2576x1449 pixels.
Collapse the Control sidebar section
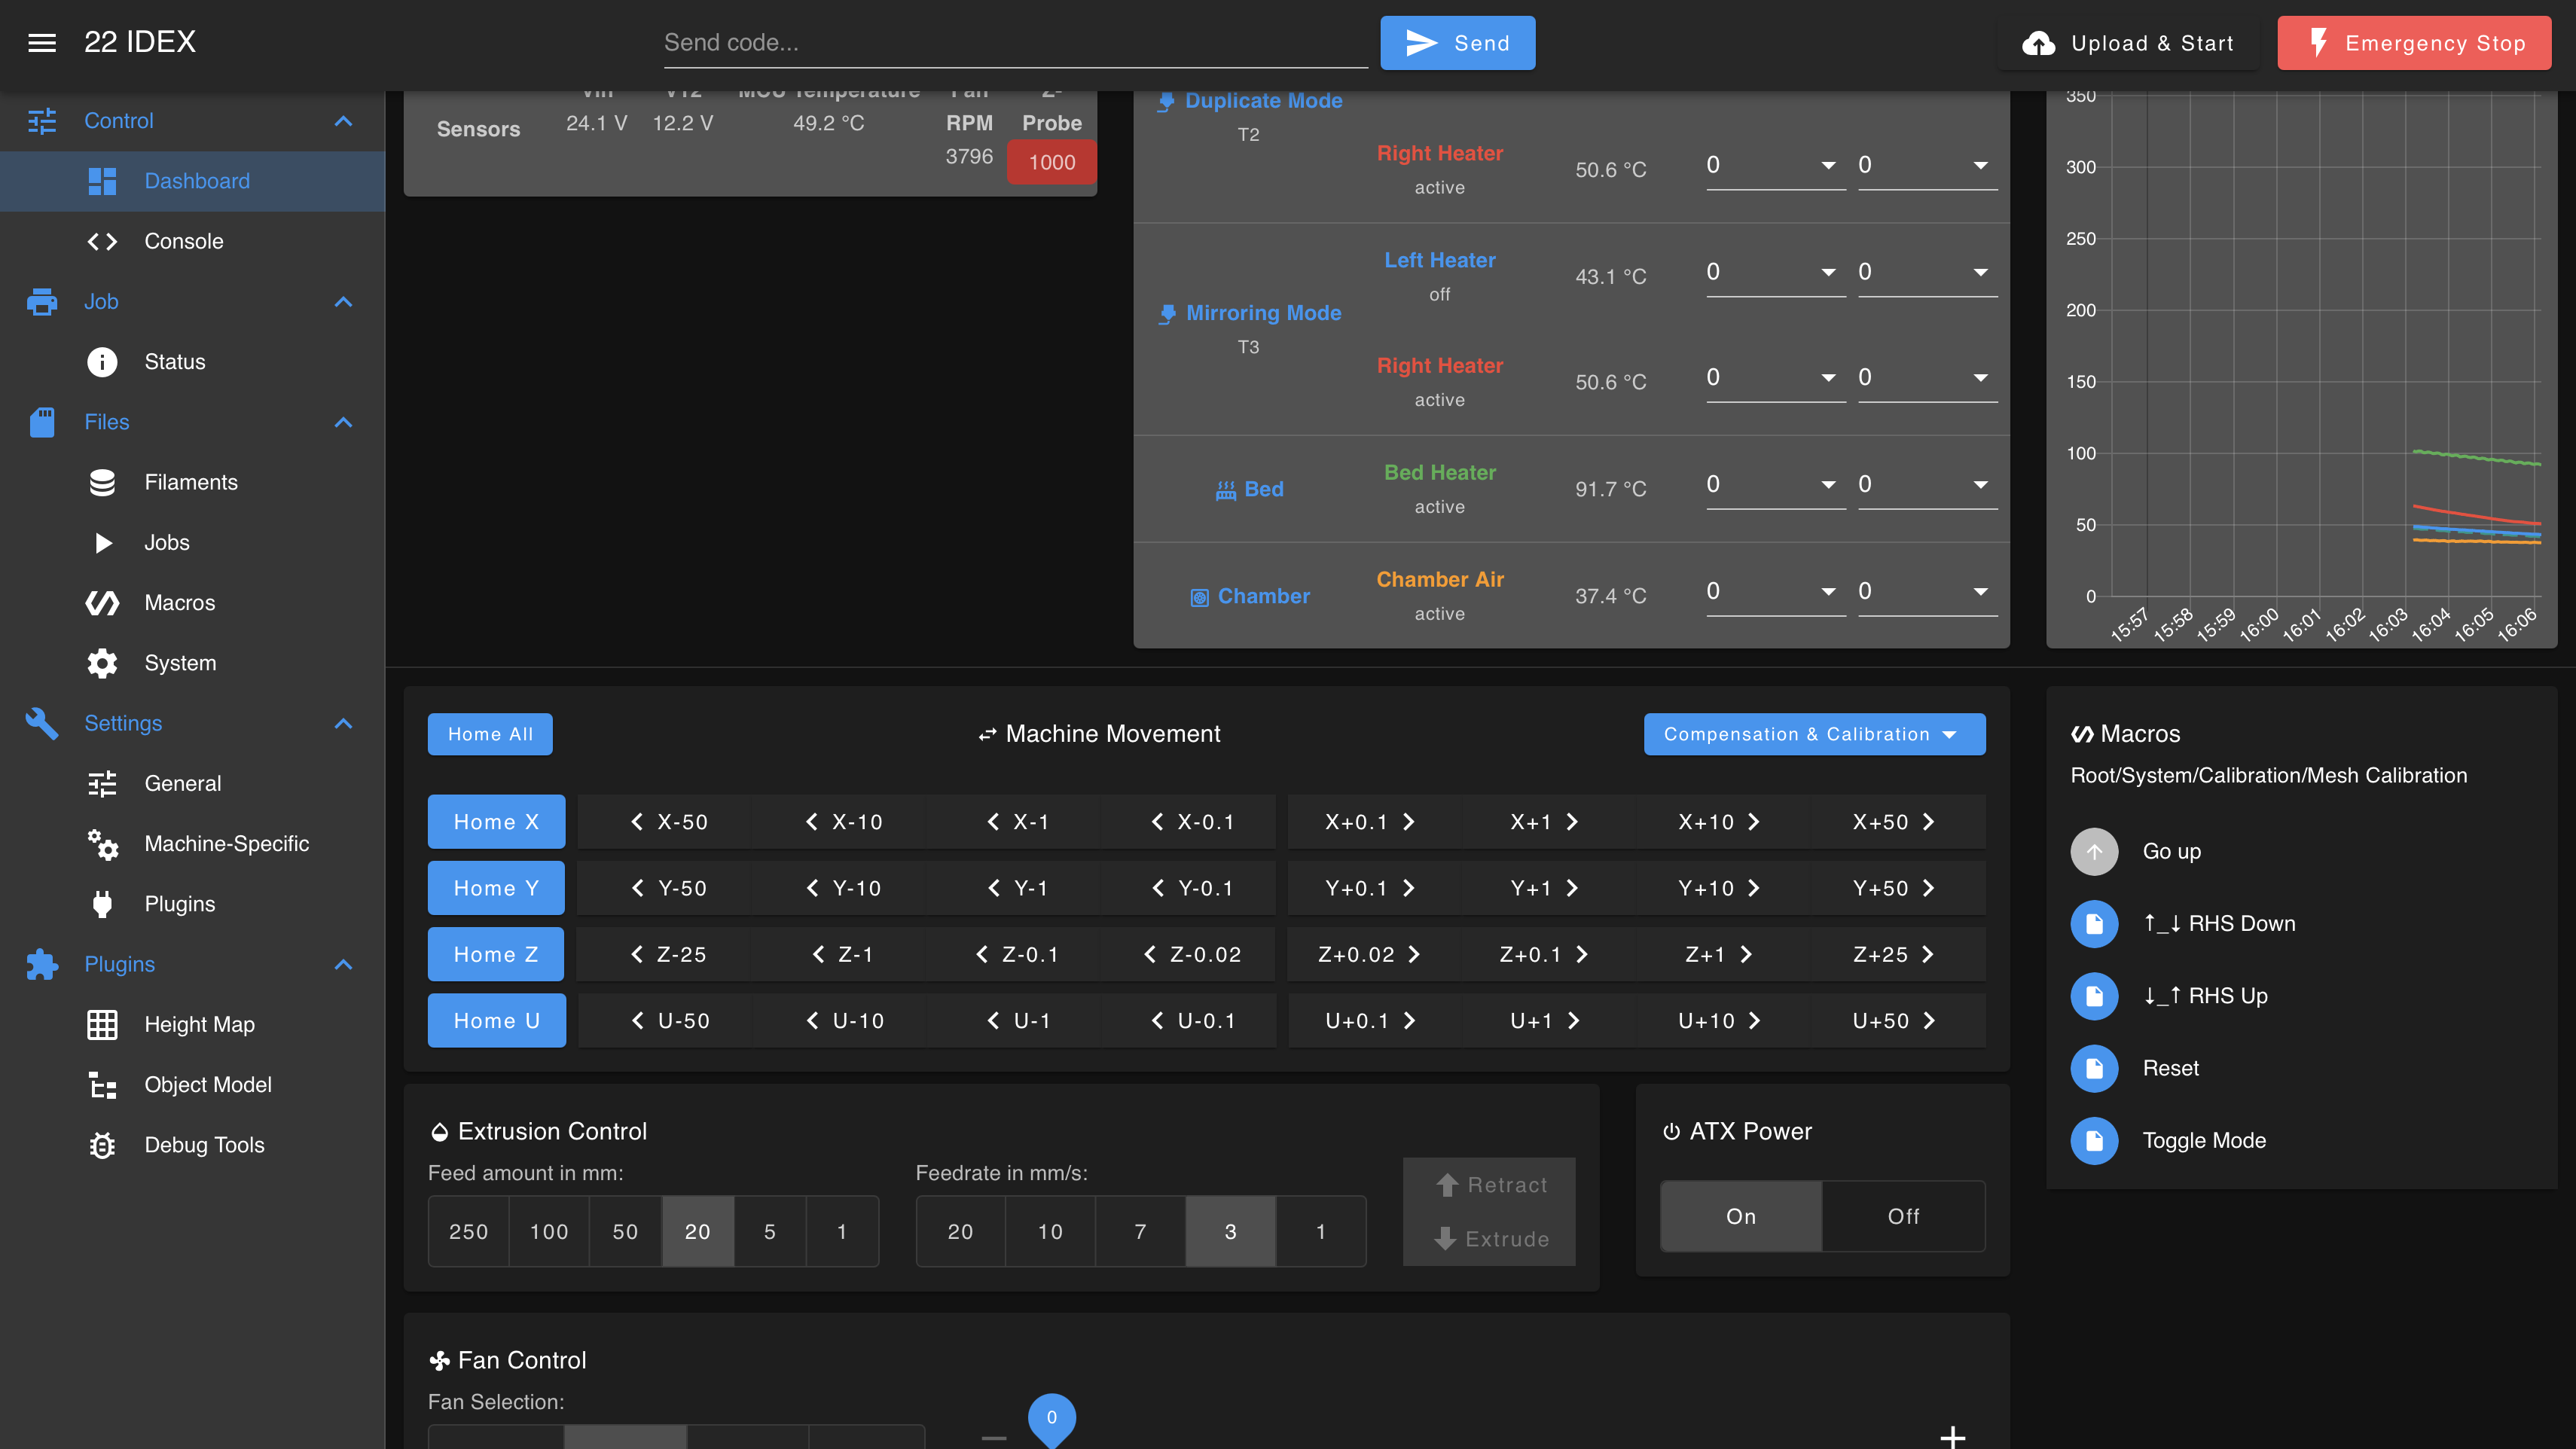click(343, 121)
